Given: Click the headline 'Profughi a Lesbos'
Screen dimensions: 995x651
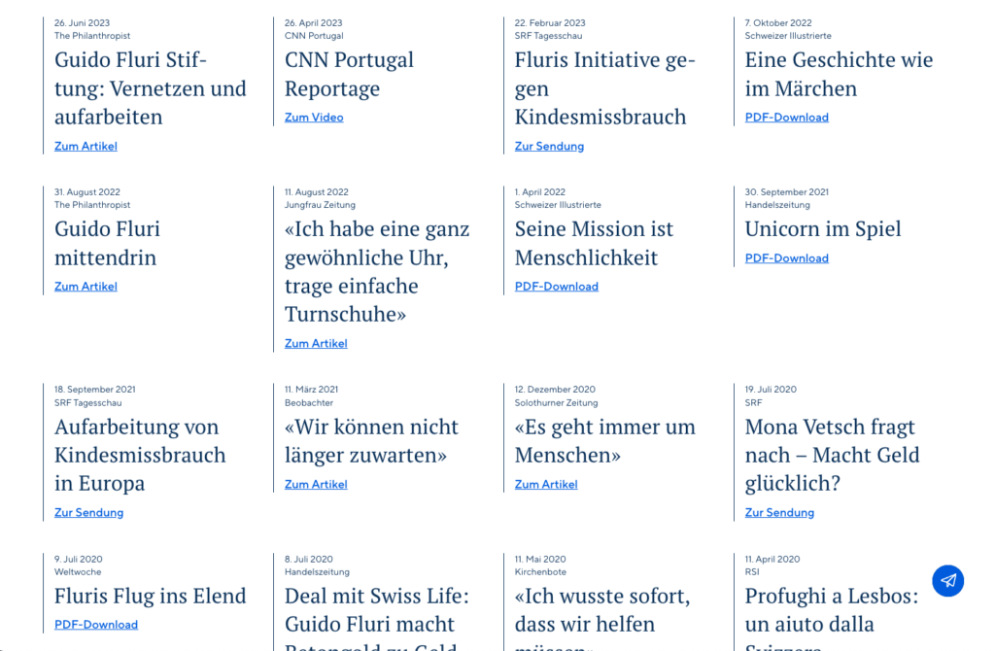Looking at the screenshot, I should [831, 596].
